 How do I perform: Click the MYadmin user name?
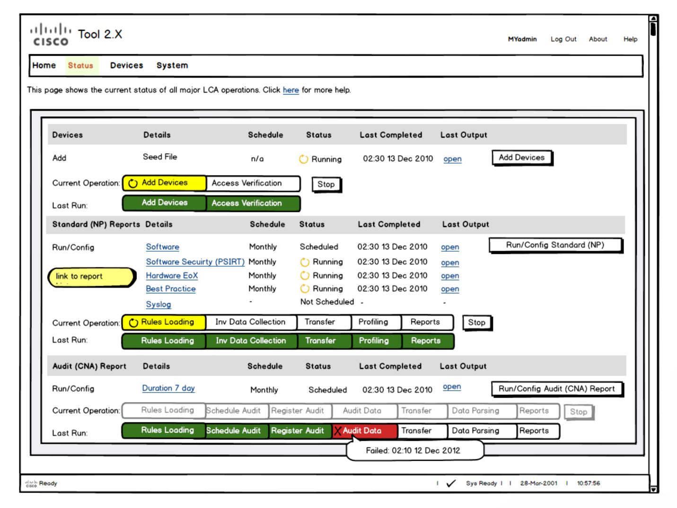click(522, 39)
